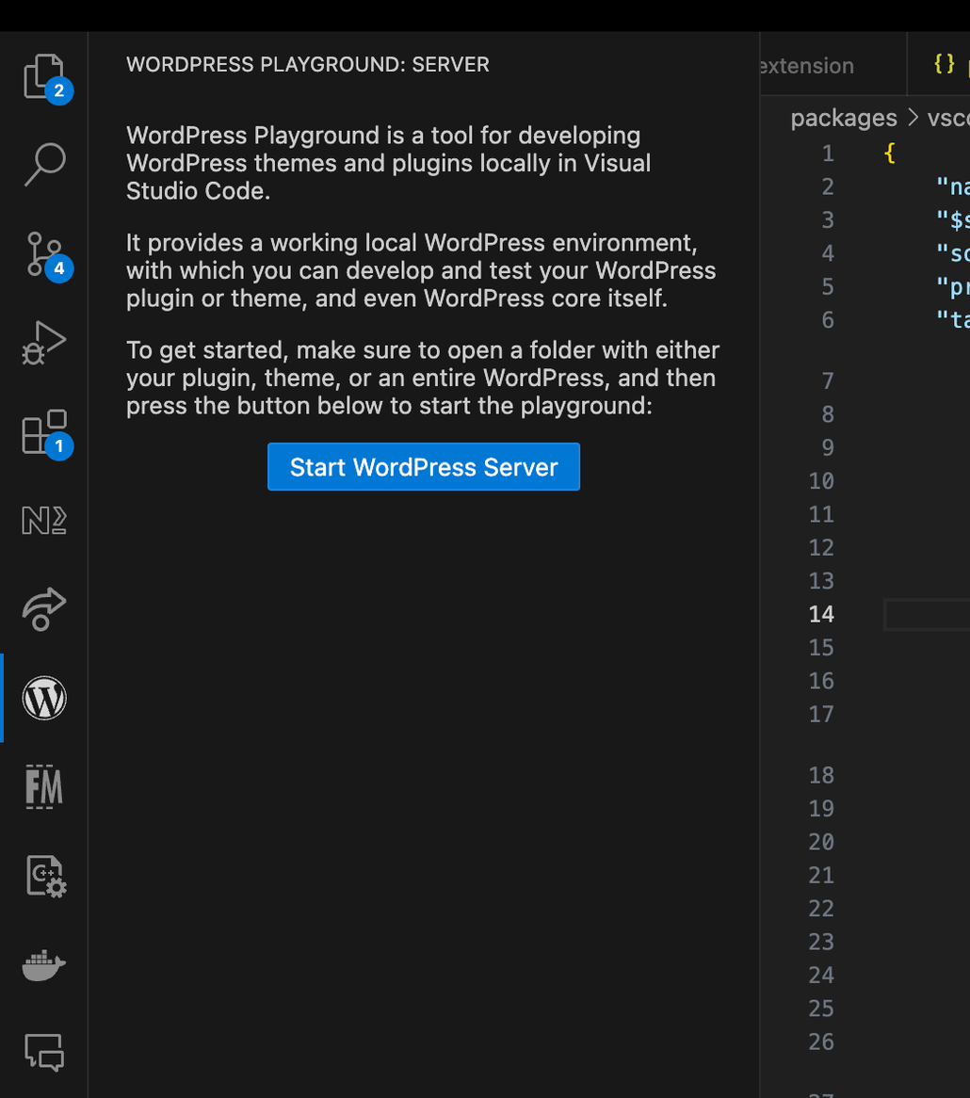Open the packages breadcrumb dropdown

[x=842, y=117]
